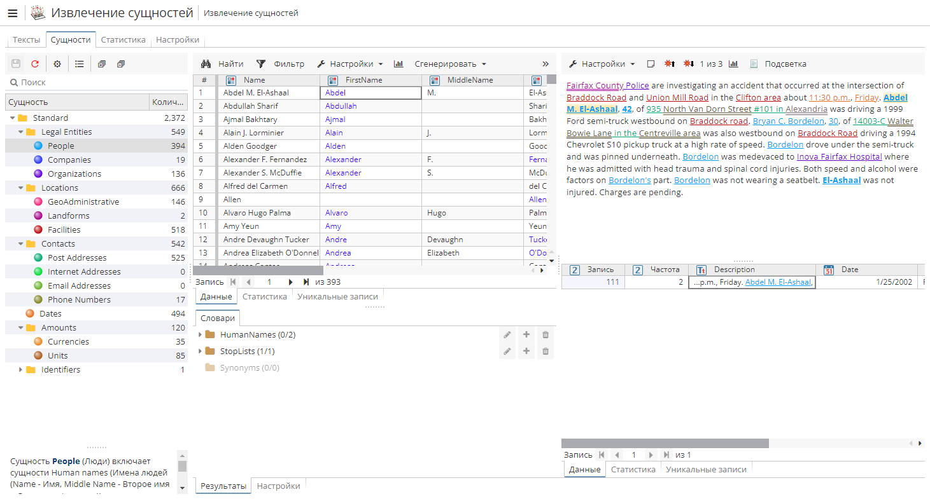Go to first record in entities grid
Screen dimensions: 930x499
coord(233,282)
